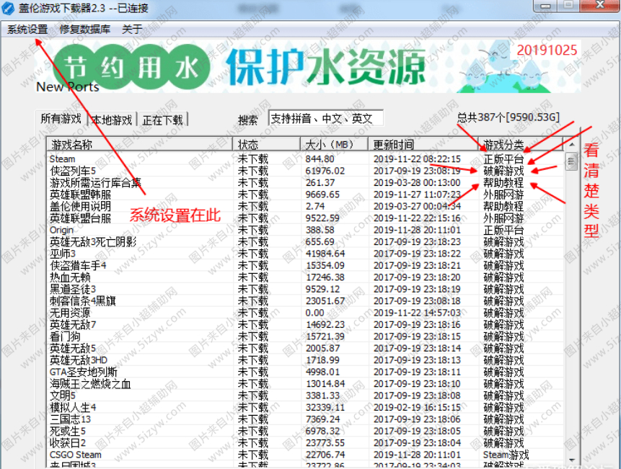Select the 收获日2 row
Viewport: 621px width, 469px height.
tap(305, 443)
